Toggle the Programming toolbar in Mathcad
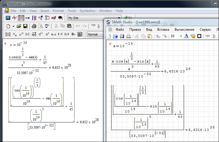Image resolution: width=219 pixels, height=142 pixels. click(x=47, y=18)
